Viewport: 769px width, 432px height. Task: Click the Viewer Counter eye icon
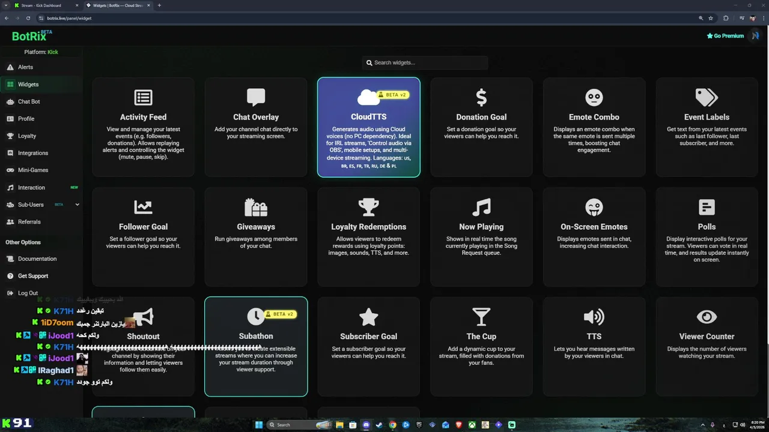coord(707,317)
